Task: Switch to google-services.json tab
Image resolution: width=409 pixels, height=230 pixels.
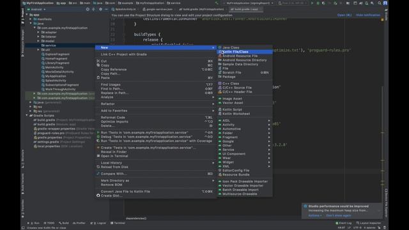Action: (158, 10)
